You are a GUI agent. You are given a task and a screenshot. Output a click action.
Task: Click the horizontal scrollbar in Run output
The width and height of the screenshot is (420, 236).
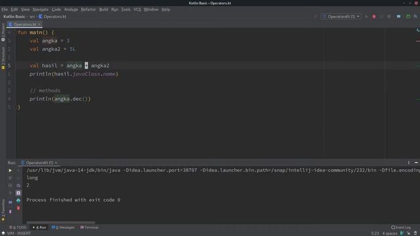61,222
